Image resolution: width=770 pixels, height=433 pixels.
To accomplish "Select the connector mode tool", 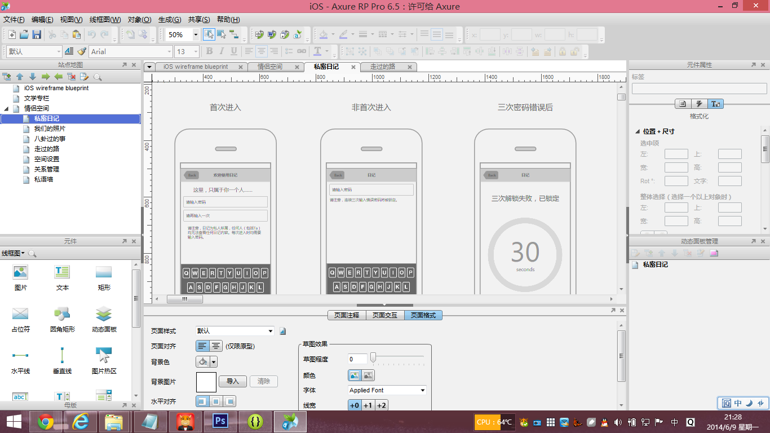I will tap(234, 34).
